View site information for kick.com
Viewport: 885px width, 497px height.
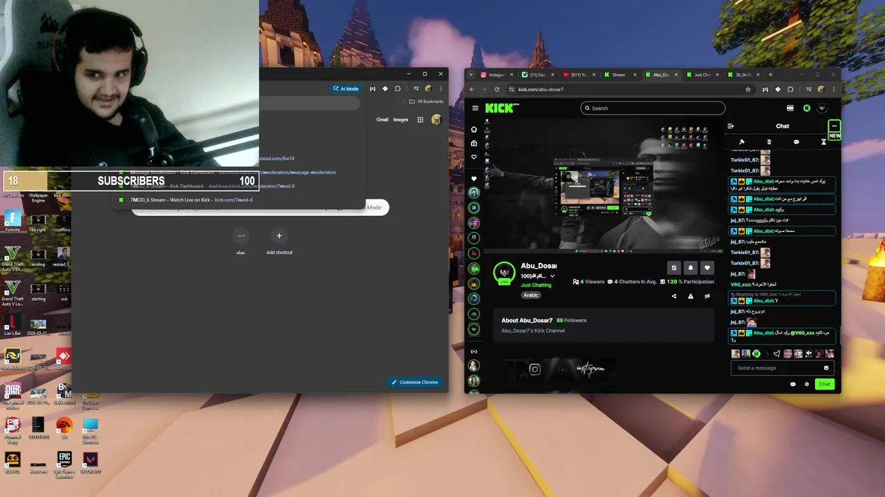tap(512, 89)
